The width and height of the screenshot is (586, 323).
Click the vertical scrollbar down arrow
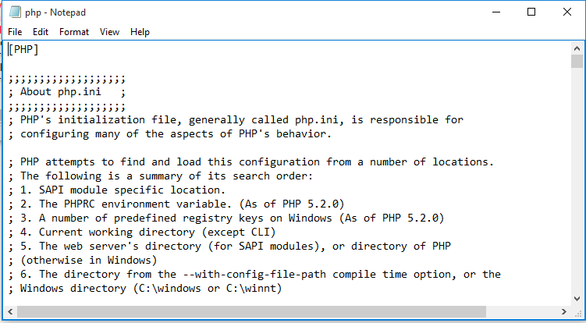tap(577, 298)
